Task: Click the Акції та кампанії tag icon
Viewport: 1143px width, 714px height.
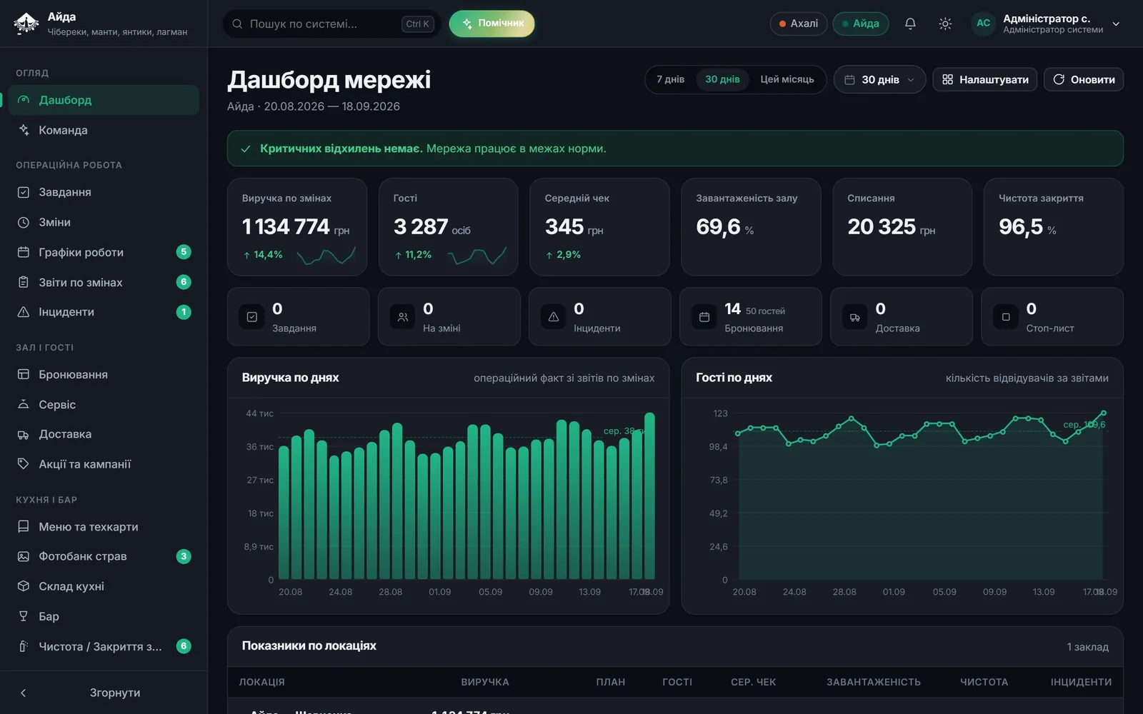Action: (x=24, y=464)
